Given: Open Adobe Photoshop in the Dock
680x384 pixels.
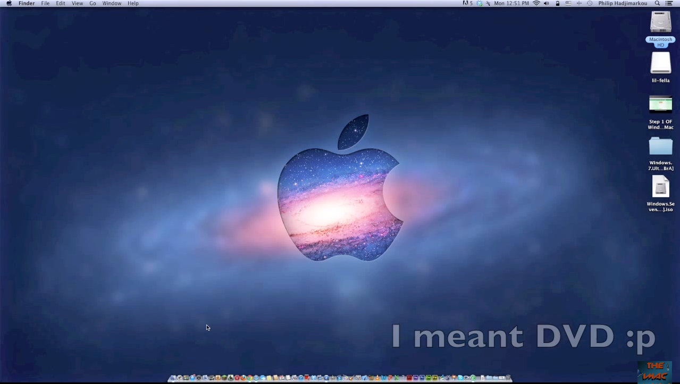Looking at the screenshot, I should (x=422, y=378).
